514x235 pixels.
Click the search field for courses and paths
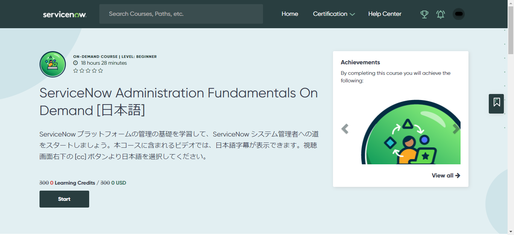click(x=181, y=14)
